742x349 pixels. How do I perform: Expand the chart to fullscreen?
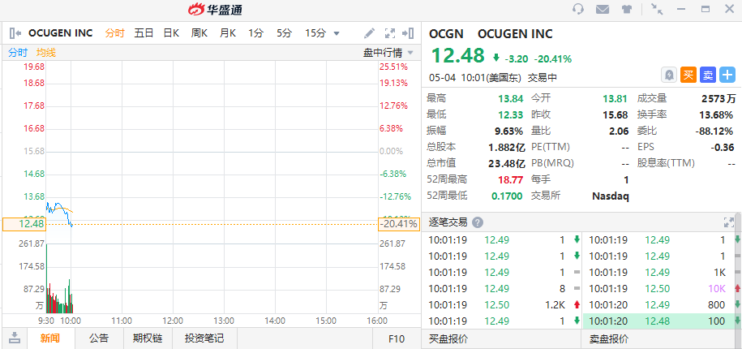tap(389, 33)
